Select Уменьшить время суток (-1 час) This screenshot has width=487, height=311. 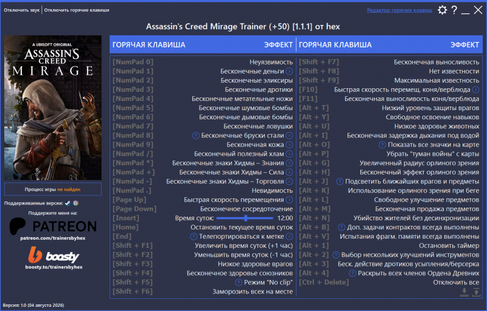point(243,255)
